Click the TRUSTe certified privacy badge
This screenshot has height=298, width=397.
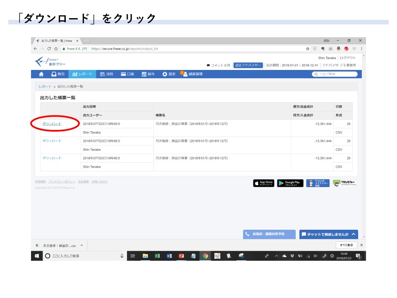tap(344, 183)
